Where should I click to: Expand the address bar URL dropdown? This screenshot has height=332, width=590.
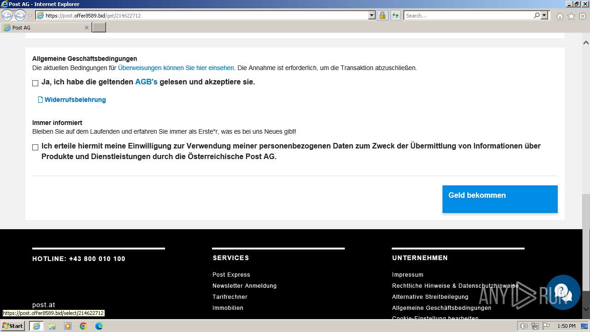pos(372,15)
